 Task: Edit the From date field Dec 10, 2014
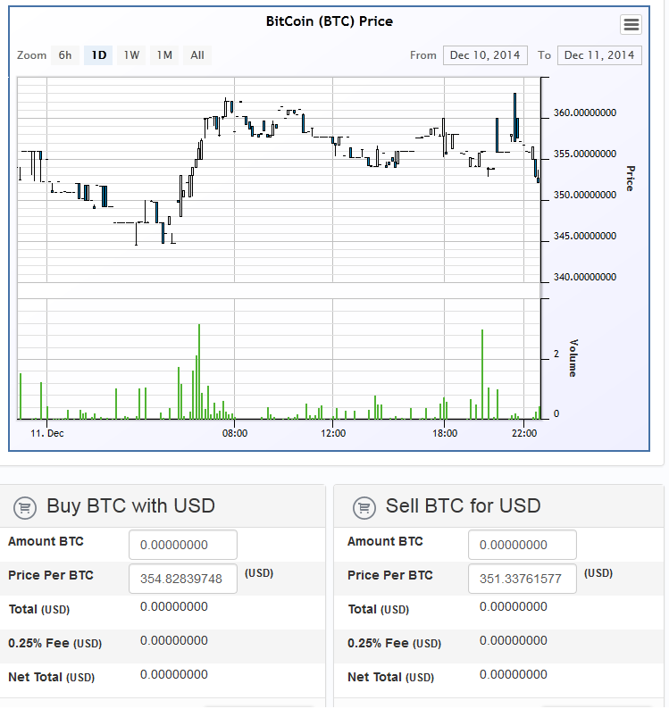click(x=485, y=55)
